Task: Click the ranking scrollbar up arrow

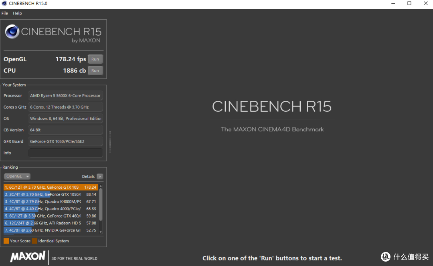Action: pyautogui.click(x=101, y=186)
